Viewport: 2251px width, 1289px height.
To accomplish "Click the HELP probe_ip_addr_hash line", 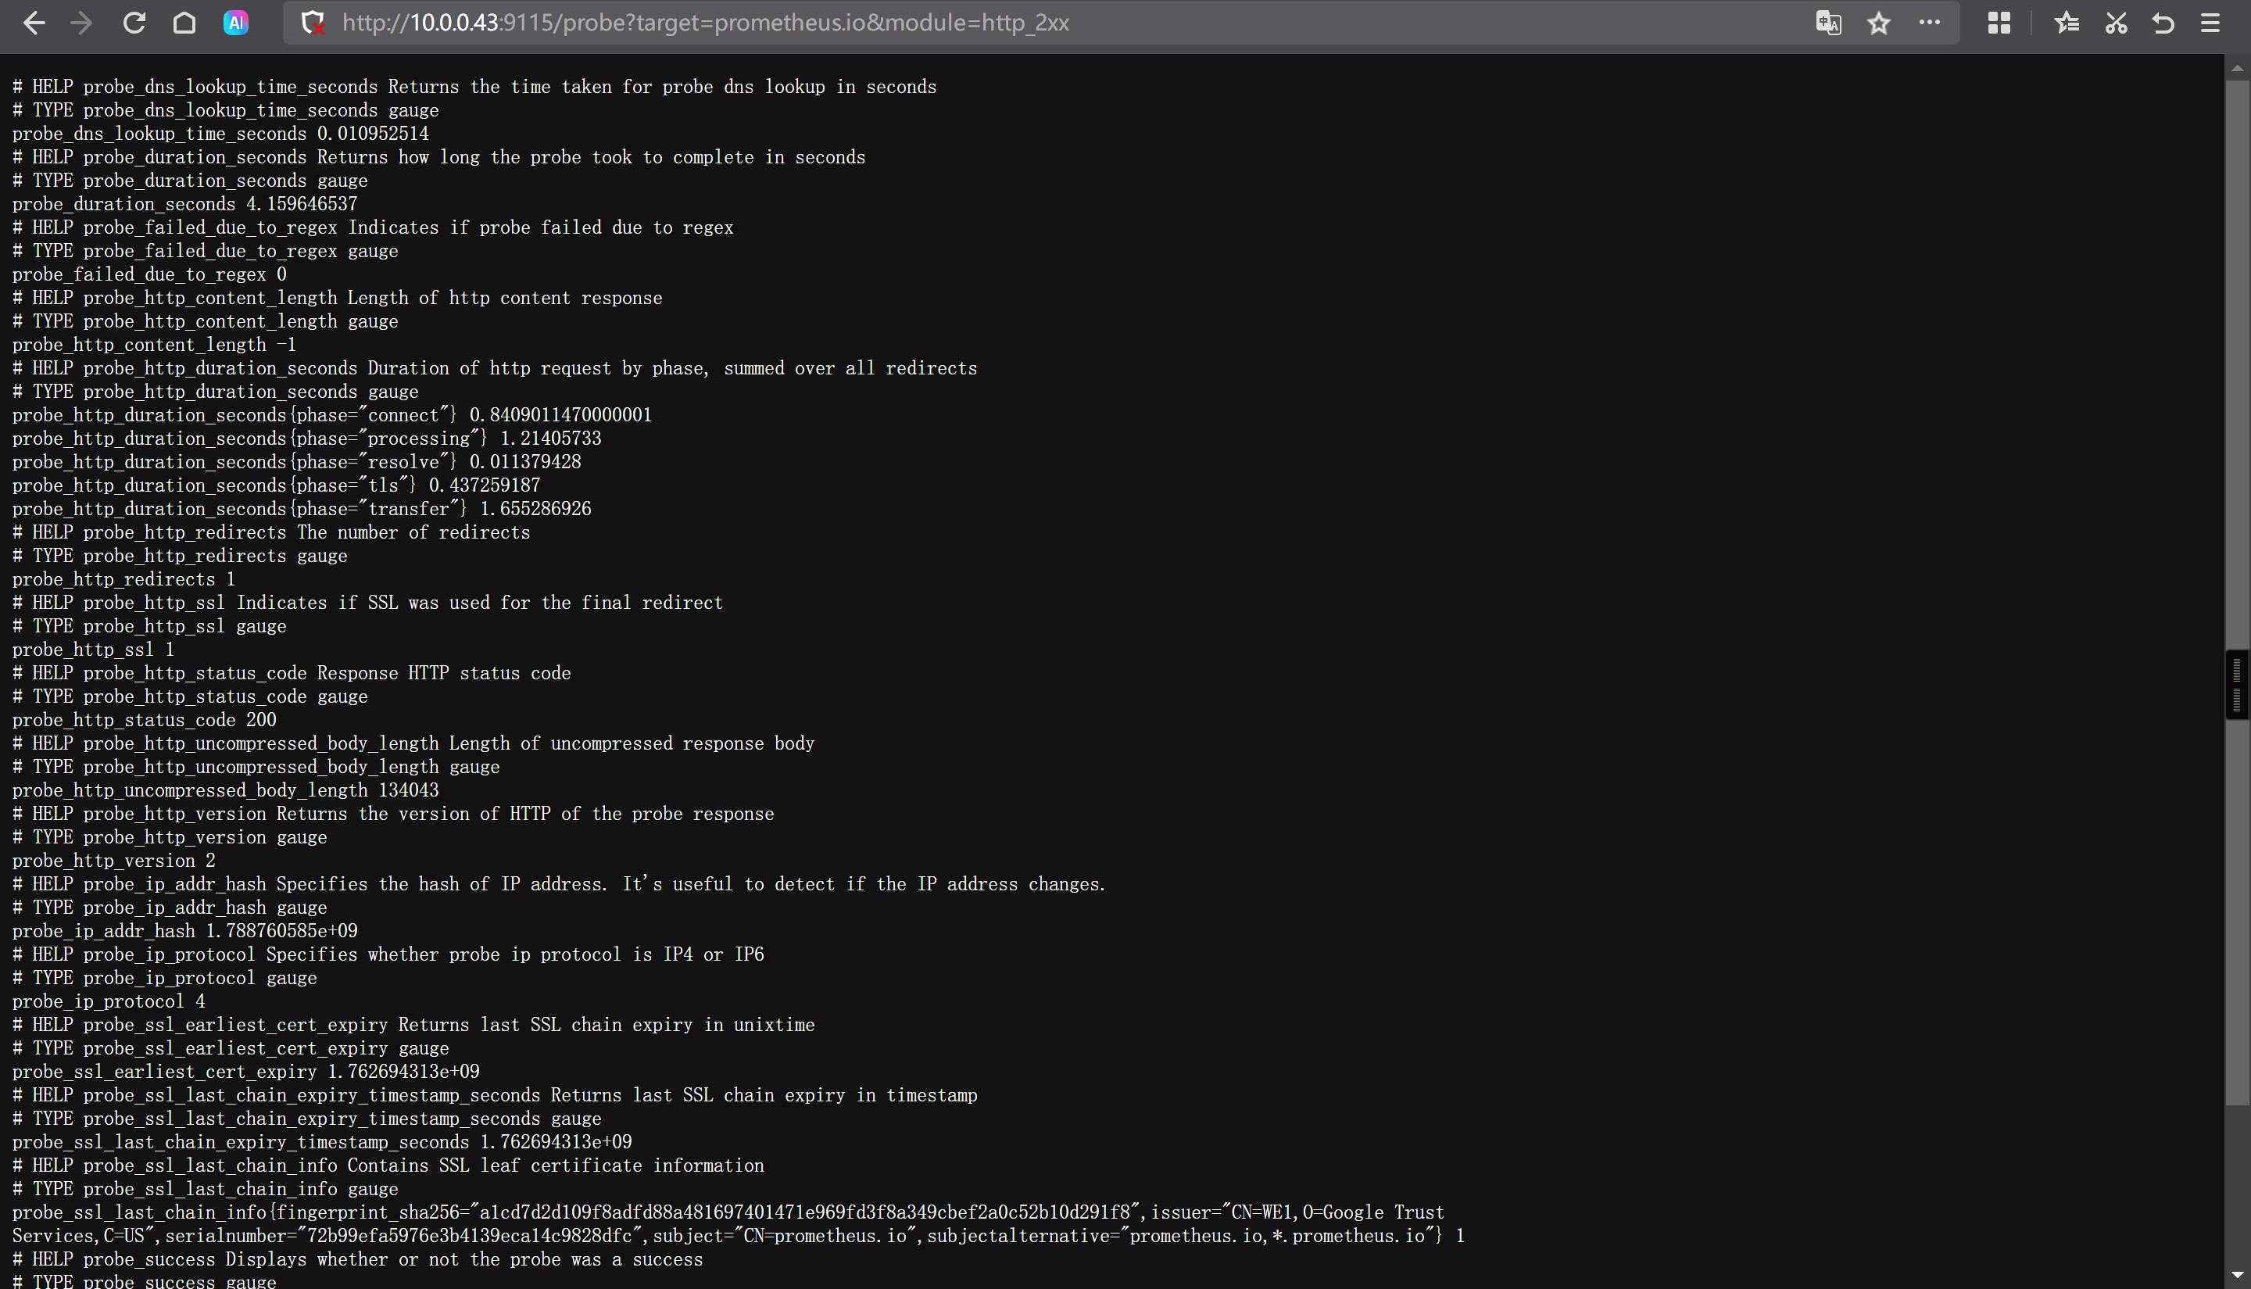I will pyautogui.click(x=560, y=883).
